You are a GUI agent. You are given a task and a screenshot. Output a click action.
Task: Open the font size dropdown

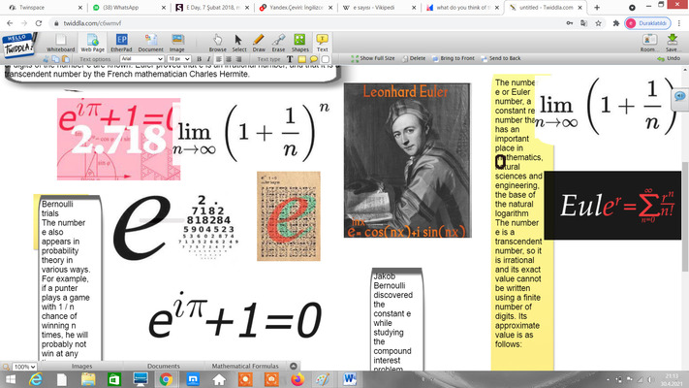tap(179, 59)
